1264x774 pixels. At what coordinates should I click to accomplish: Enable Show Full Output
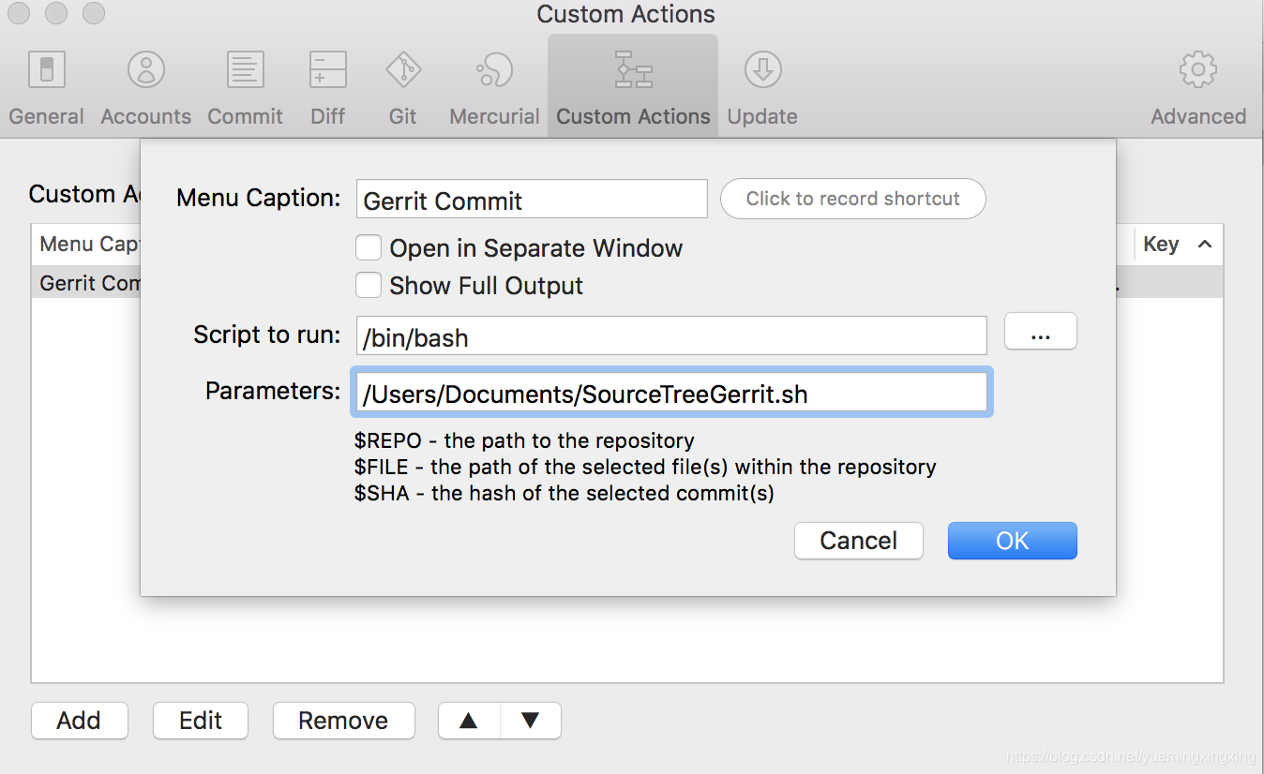pos(369,285)
